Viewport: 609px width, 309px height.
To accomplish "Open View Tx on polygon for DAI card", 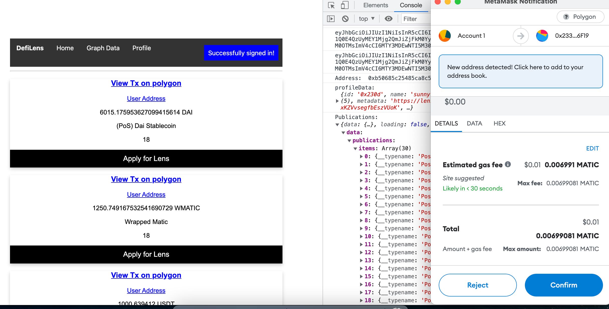I will (146, 83).
